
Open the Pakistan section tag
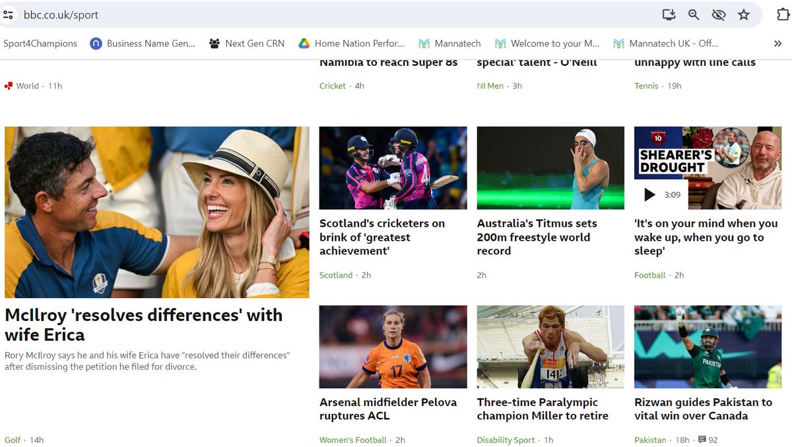[651, 440]
